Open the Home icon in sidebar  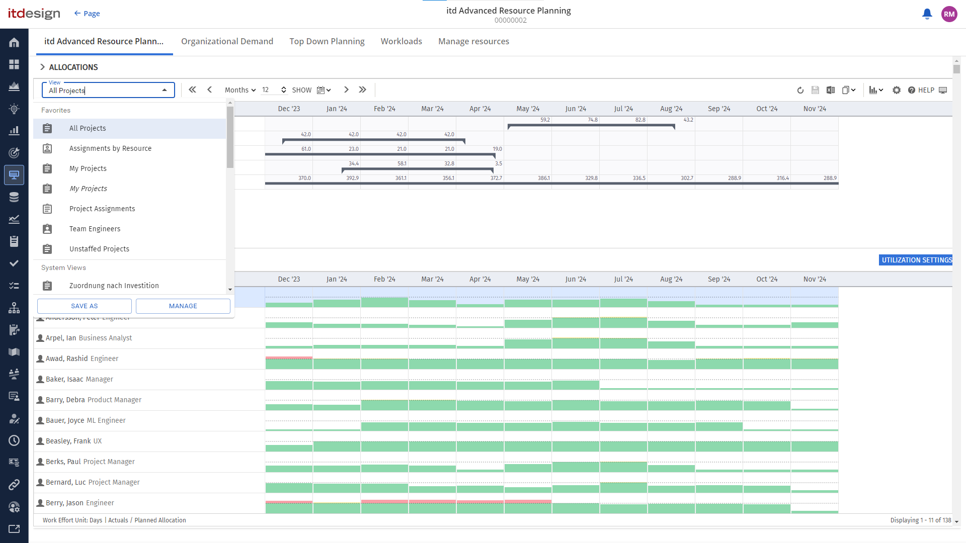pyautogui.click(x=14, y=42)
